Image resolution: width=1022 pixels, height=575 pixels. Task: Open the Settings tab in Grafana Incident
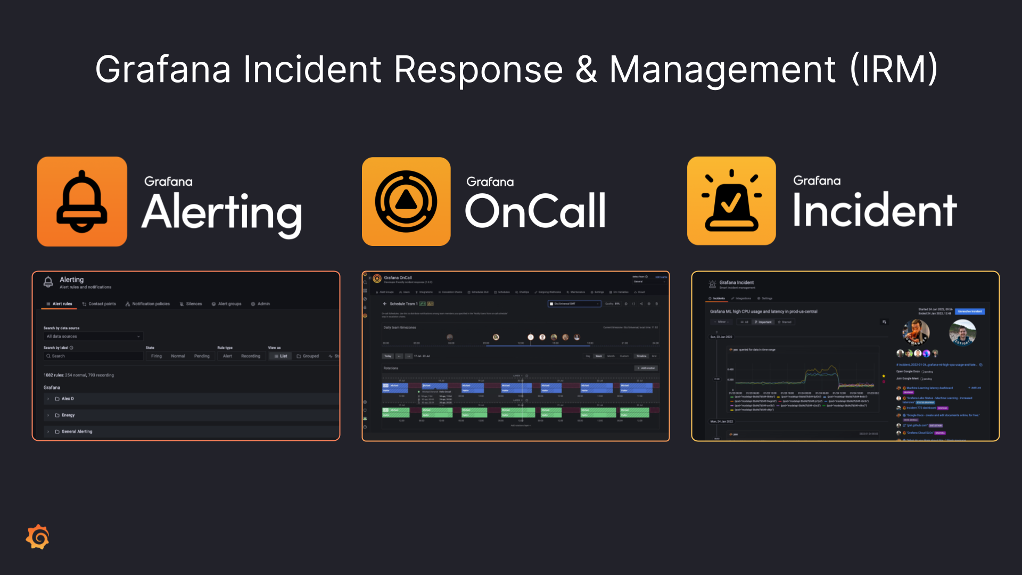[764, 299]
